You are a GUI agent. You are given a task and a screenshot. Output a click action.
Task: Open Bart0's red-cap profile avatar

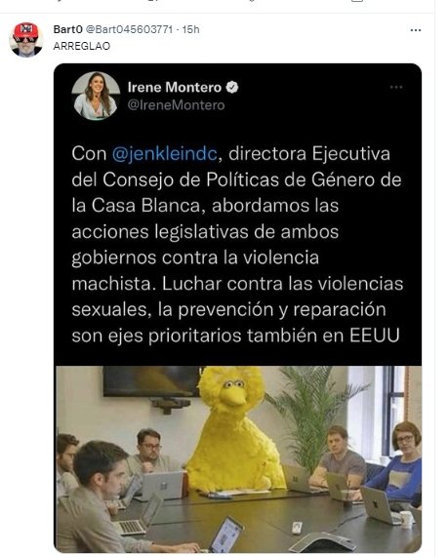(25, 39)
